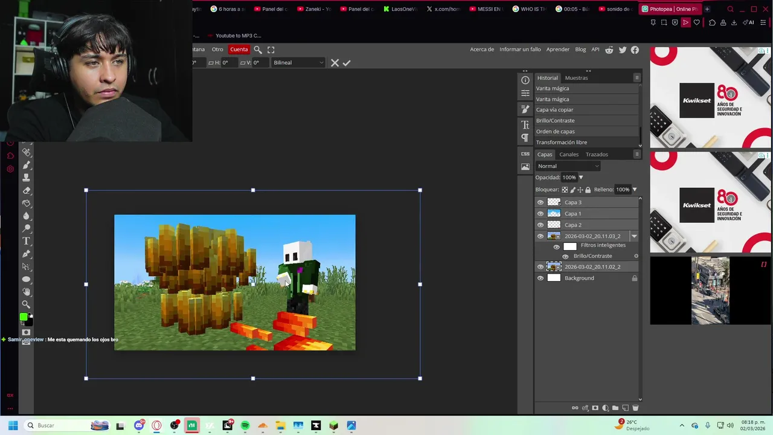Open the CSS panel icon
The width and height of the screenshot is (773, 435).
(525, 153)
